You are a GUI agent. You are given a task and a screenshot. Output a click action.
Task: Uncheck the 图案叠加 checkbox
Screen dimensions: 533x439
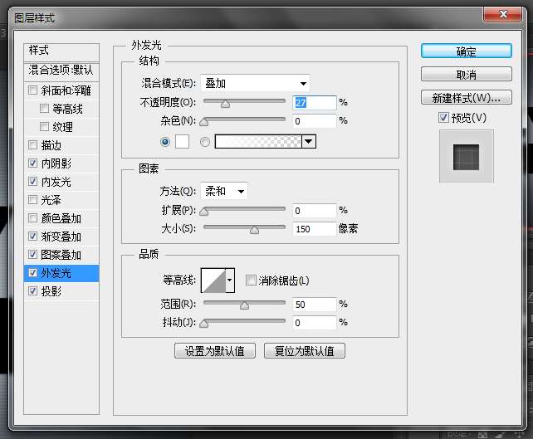click(32, 255)
